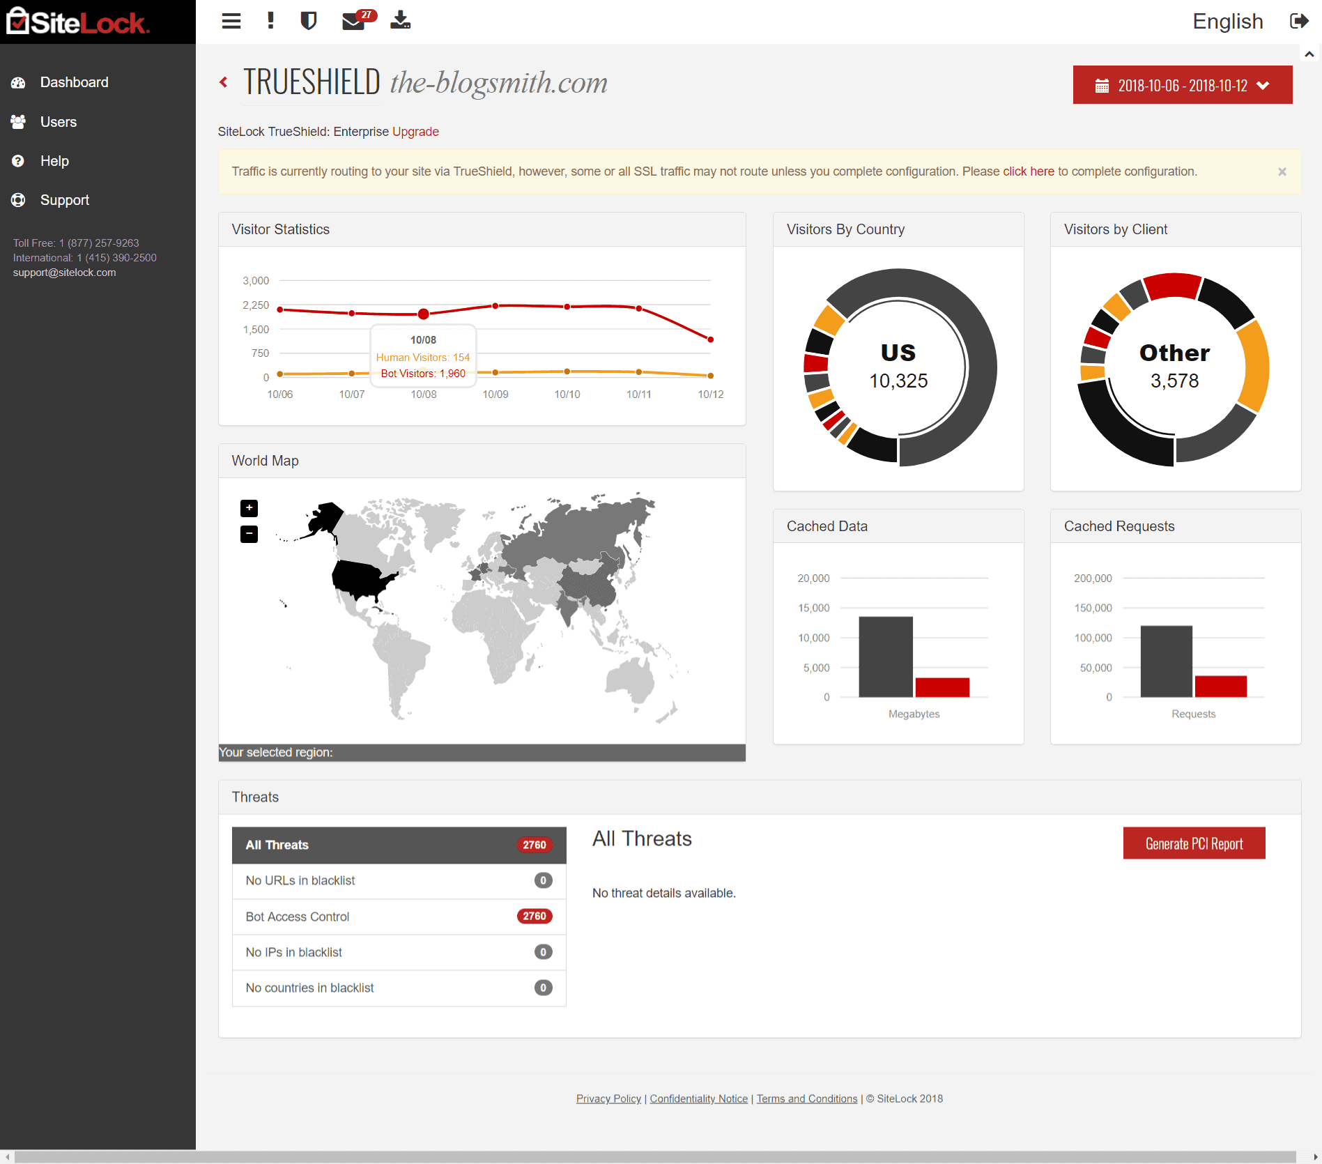Click the support@sitelock.com email
Screen dimensions: 1322x1164
[x=64, y=273]
